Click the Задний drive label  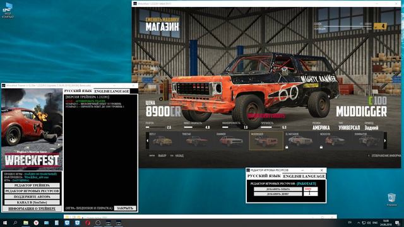(372, 127)
